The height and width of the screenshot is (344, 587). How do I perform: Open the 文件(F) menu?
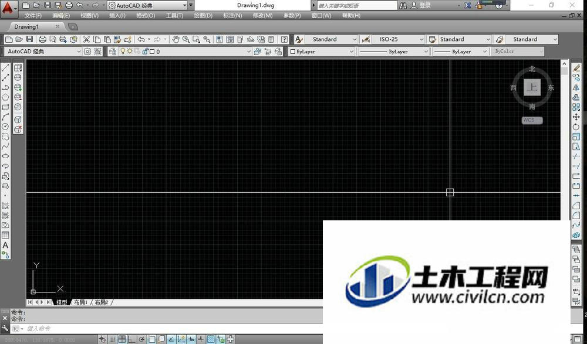pyautogui.click(x=33, y=16)
